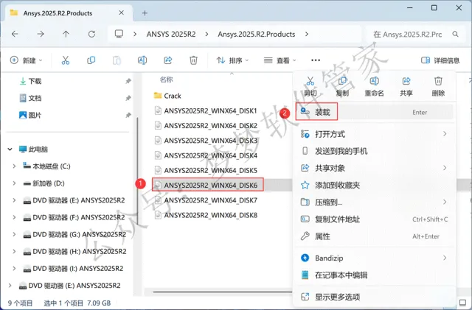Select Share (共享) in context menu
The height and width of the screenshot is (310, 472).
pyautogui.click(x=406, y=87)
